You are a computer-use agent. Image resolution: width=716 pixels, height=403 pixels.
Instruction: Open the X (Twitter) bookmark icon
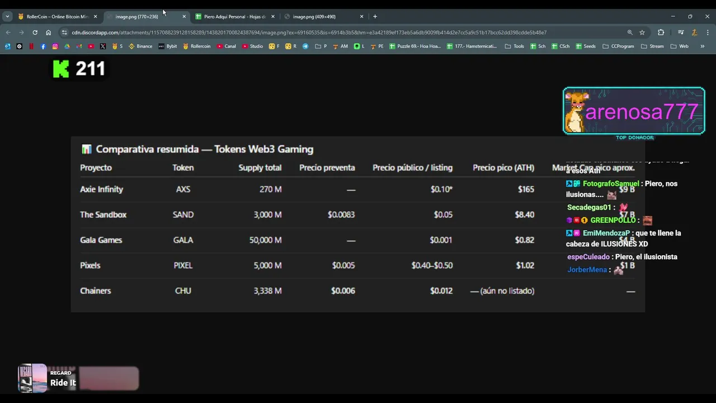103,46
